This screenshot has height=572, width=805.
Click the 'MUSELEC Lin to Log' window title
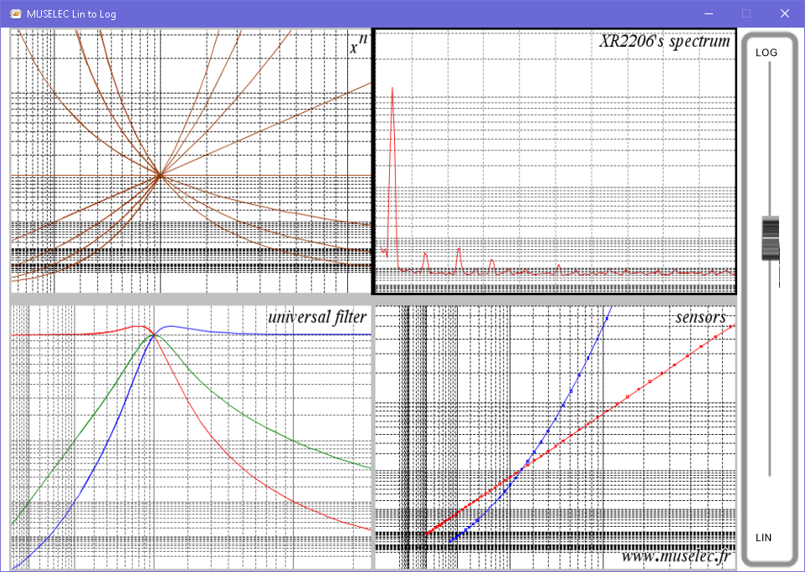(x=71, y=14)
